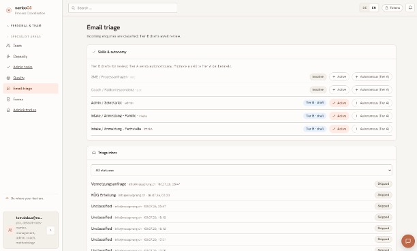Open the Vernetzungsanfrage email
The image size is (417, 251).
(241, 184)
